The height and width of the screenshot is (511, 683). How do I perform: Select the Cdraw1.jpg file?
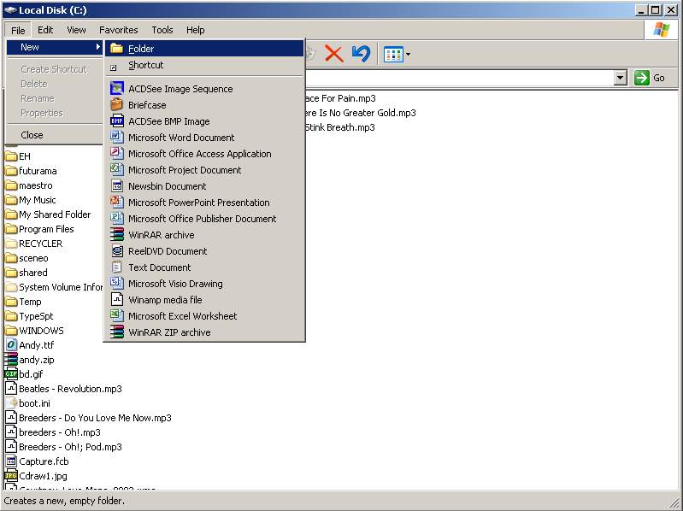point(36,476)
